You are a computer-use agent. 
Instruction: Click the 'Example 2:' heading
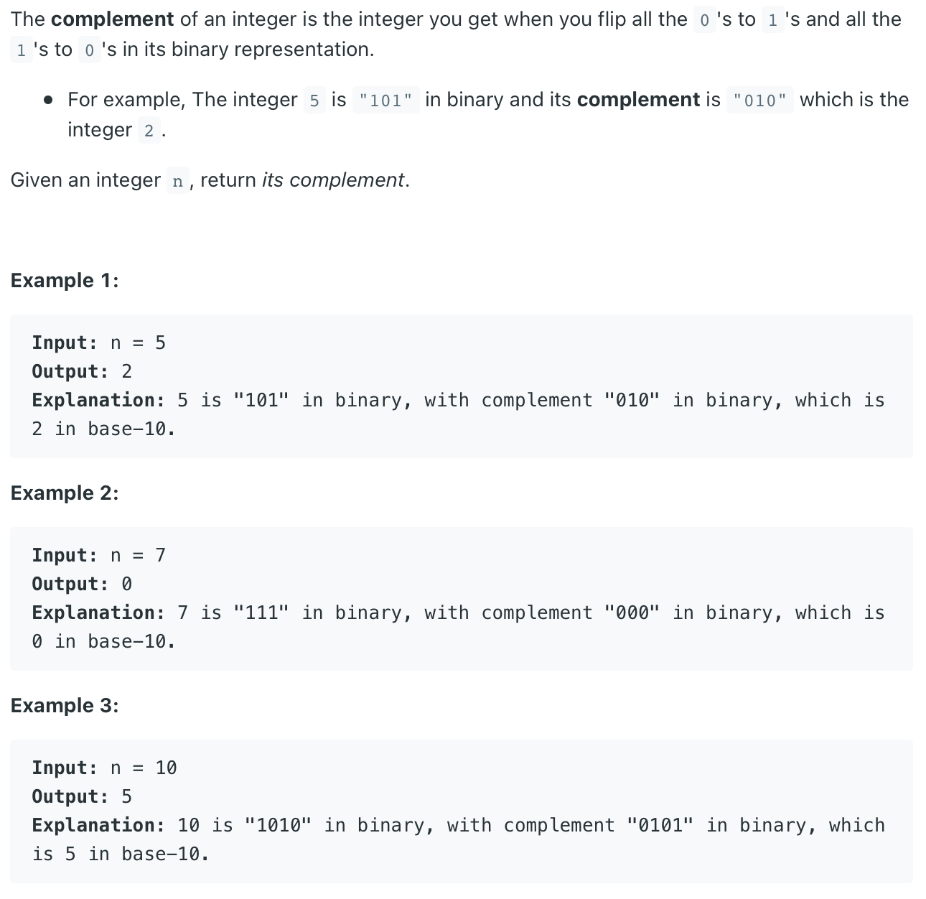65,493
